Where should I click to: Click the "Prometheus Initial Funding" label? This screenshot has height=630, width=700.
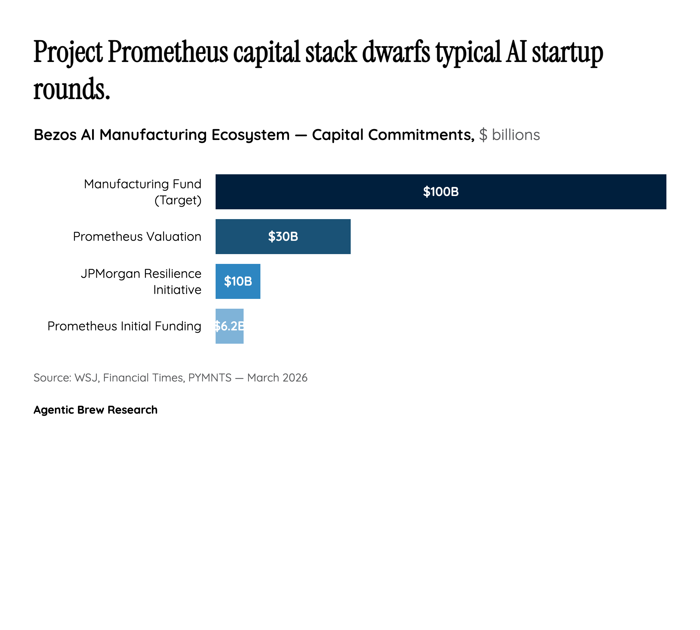click(x=125, y=326)
